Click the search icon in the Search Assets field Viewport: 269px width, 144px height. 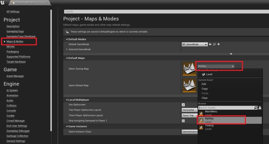[x=256, y=108]
